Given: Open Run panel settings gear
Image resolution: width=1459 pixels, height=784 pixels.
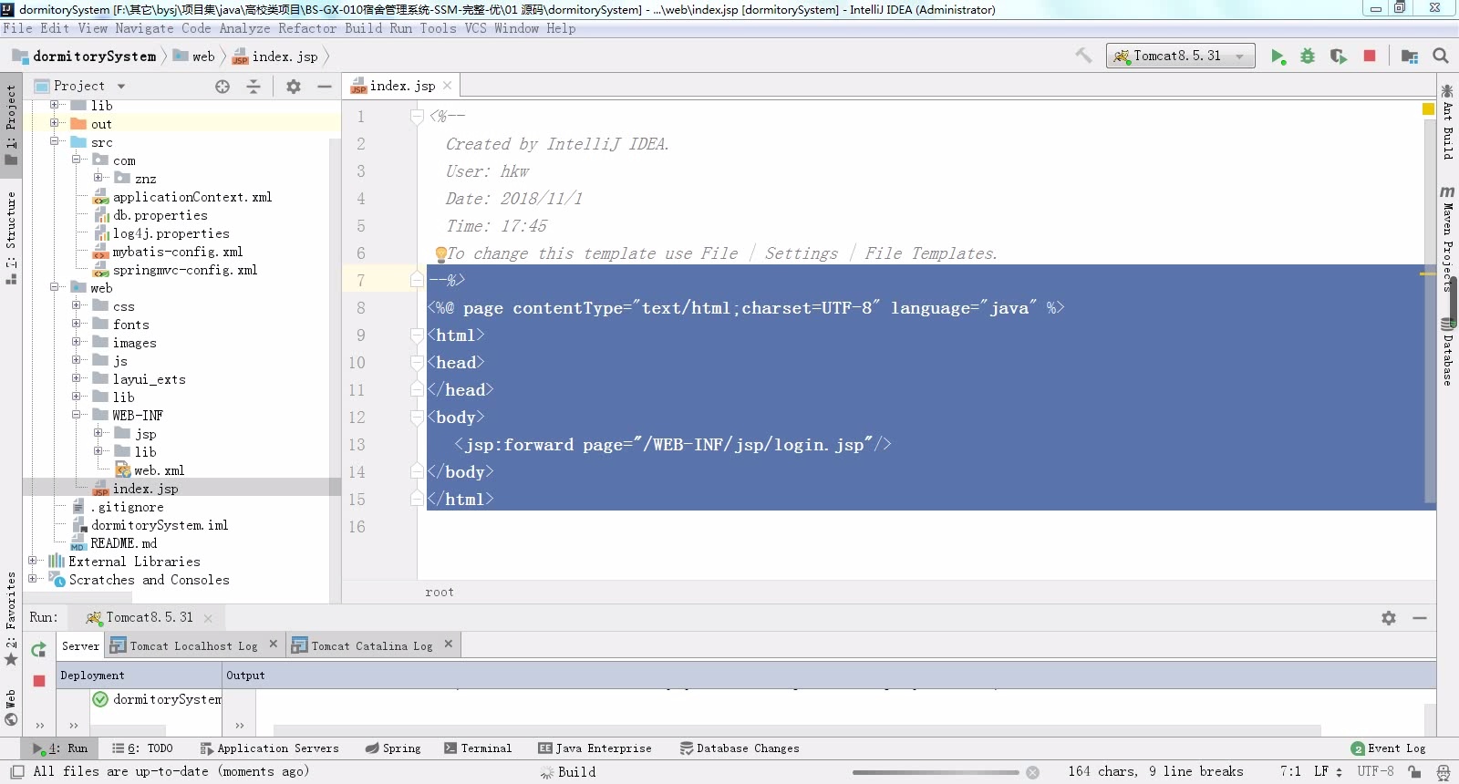Looking at the screenshot, I should tap(1388, 618).
